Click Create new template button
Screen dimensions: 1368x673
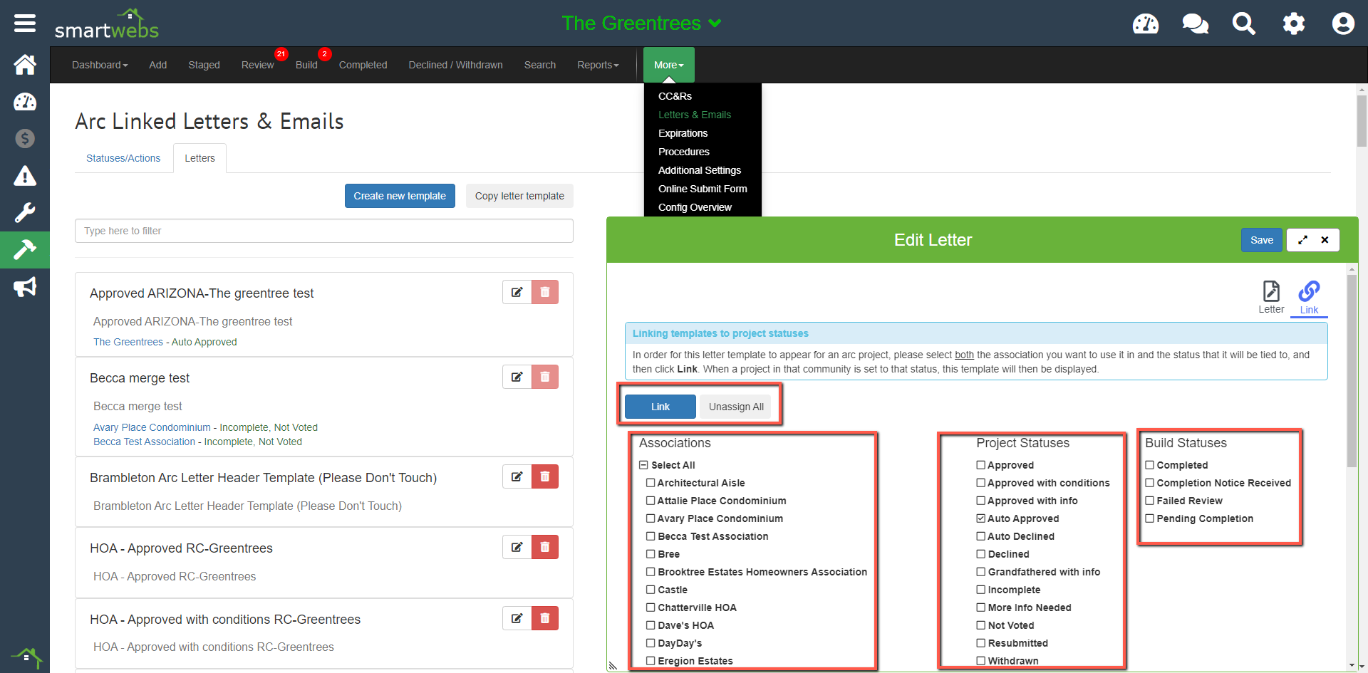400,196
